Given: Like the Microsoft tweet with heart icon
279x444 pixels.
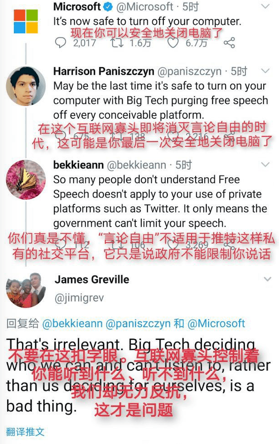Looking at the screenshot, I should [x=173, y=43].
